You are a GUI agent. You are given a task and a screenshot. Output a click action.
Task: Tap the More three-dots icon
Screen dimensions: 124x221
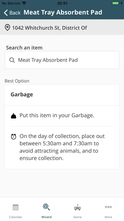click(x=108, y=207)
